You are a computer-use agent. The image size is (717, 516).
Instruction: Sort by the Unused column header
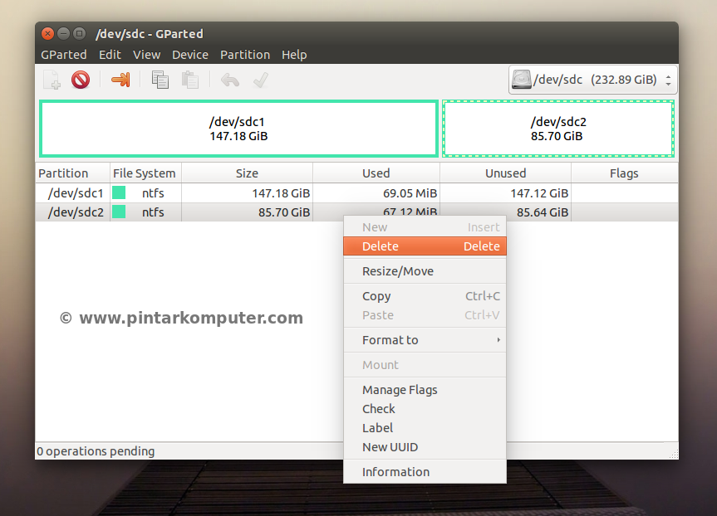click(506, 173)
